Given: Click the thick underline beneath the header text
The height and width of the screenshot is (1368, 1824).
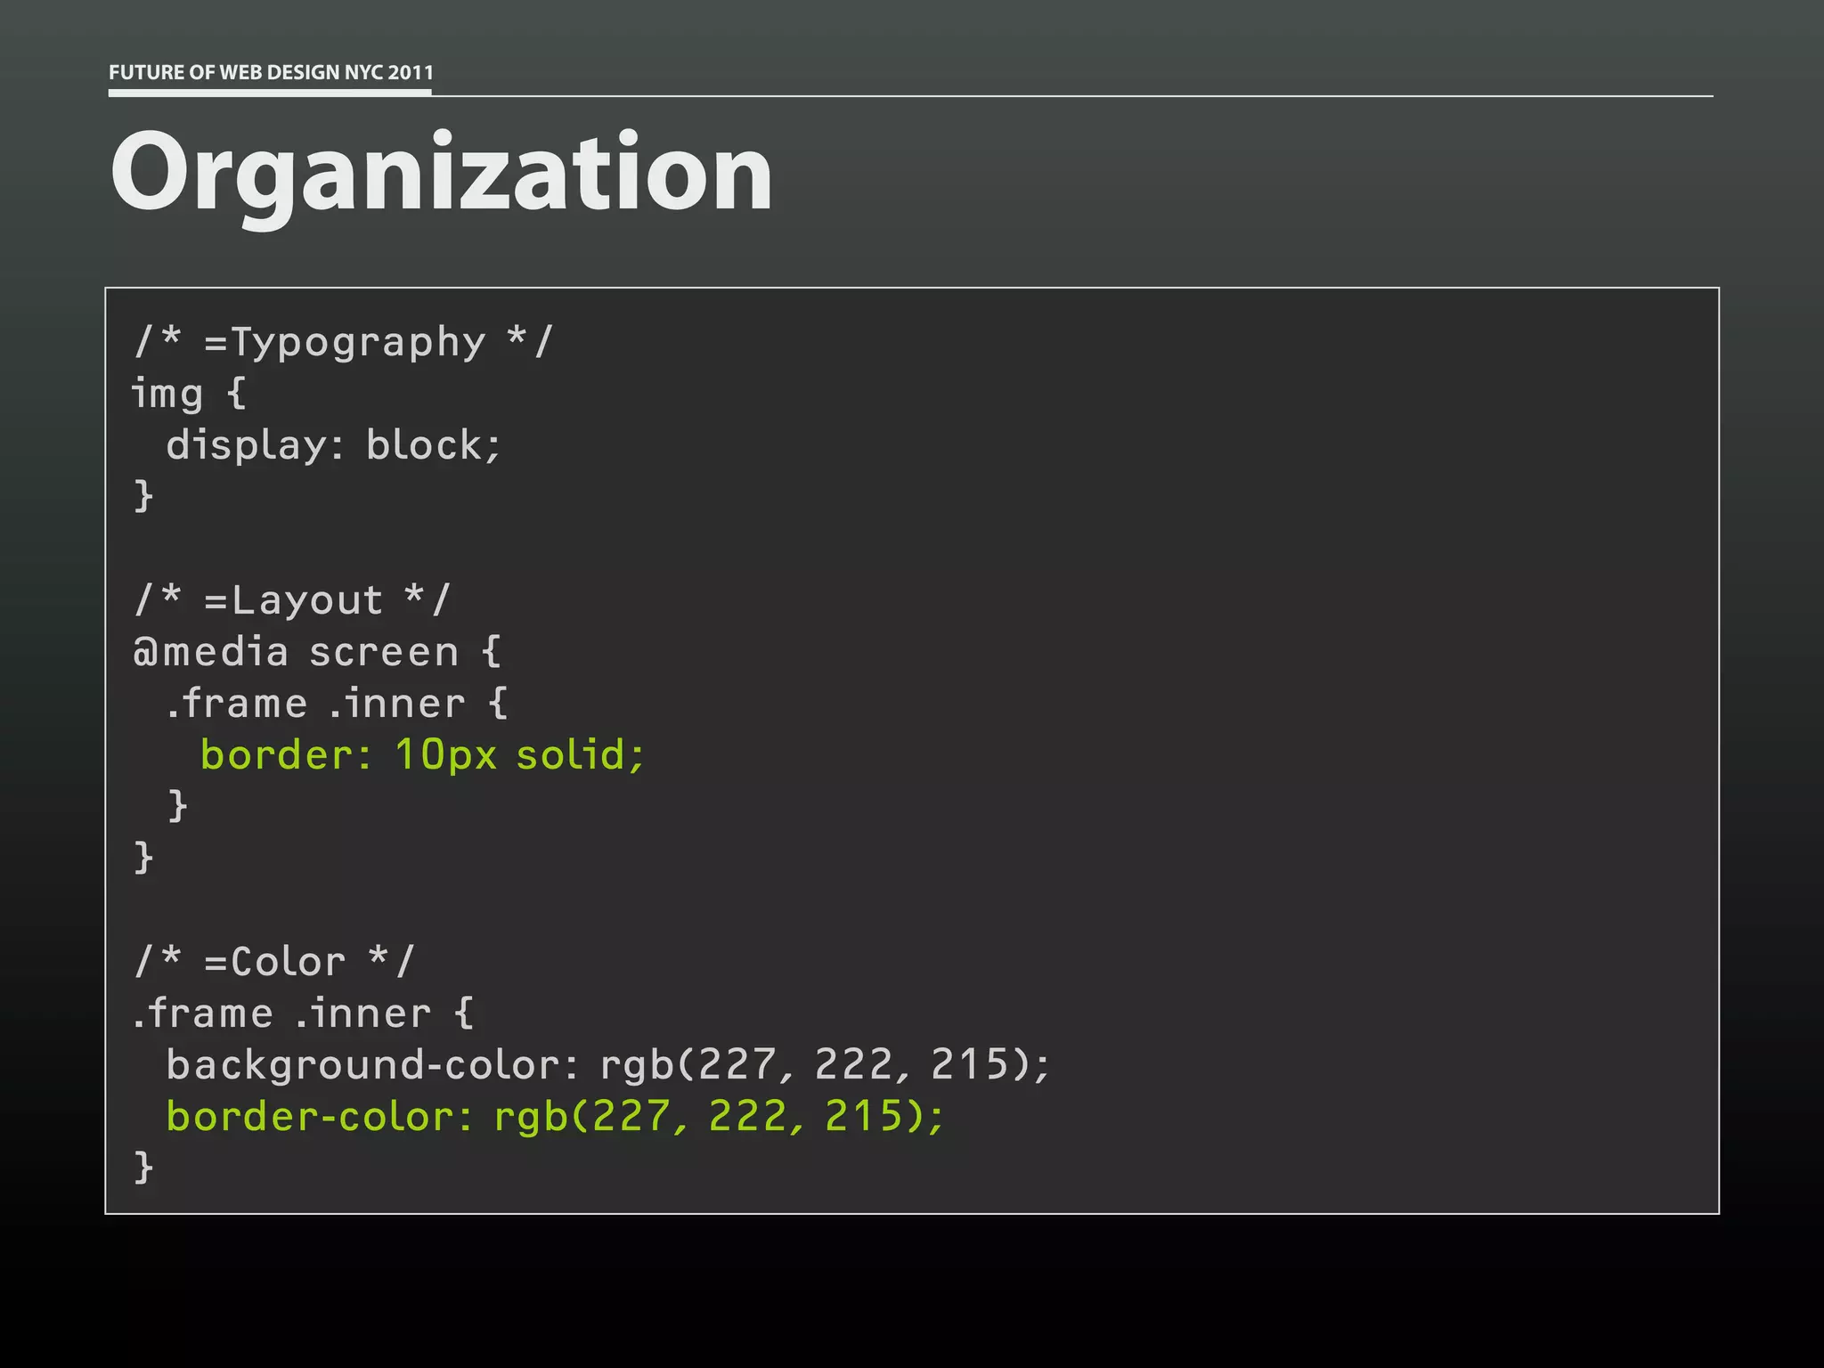Looking at the screenshot, I should [x=270, y=91].
